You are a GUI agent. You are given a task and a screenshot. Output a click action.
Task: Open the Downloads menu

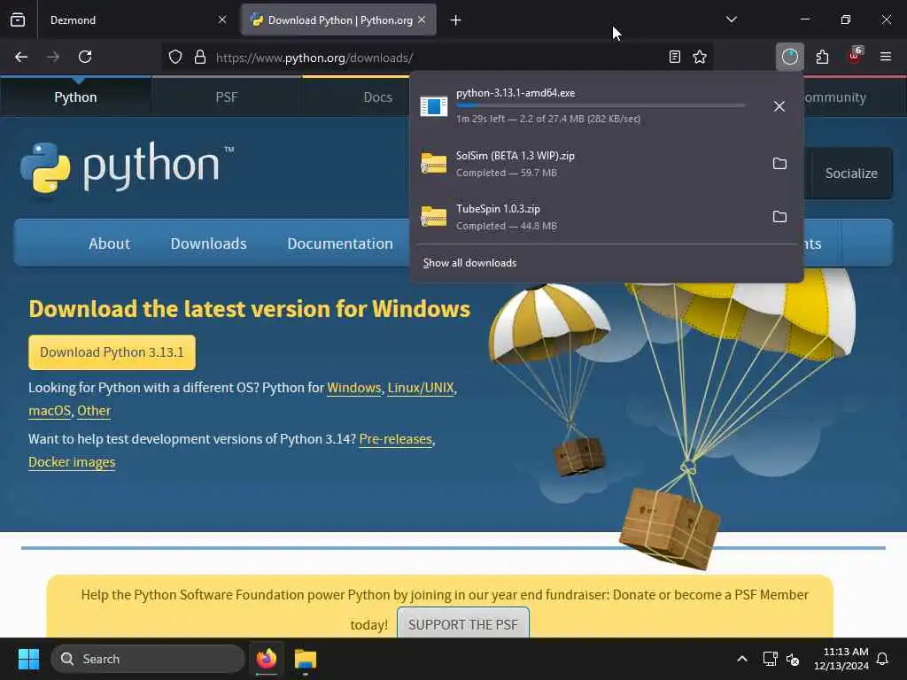coord(209,243)
